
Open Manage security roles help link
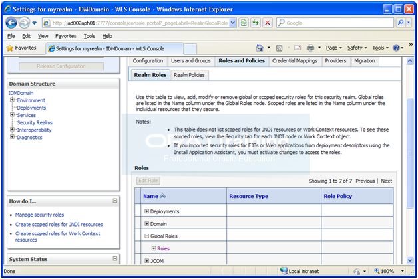click(39, 215)
